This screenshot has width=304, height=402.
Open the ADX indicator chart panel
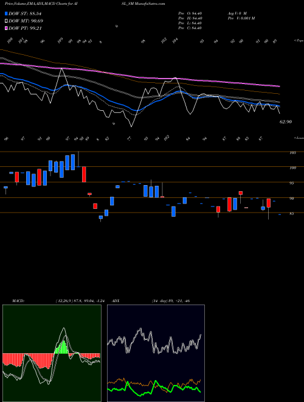click(x=156, y=353)
